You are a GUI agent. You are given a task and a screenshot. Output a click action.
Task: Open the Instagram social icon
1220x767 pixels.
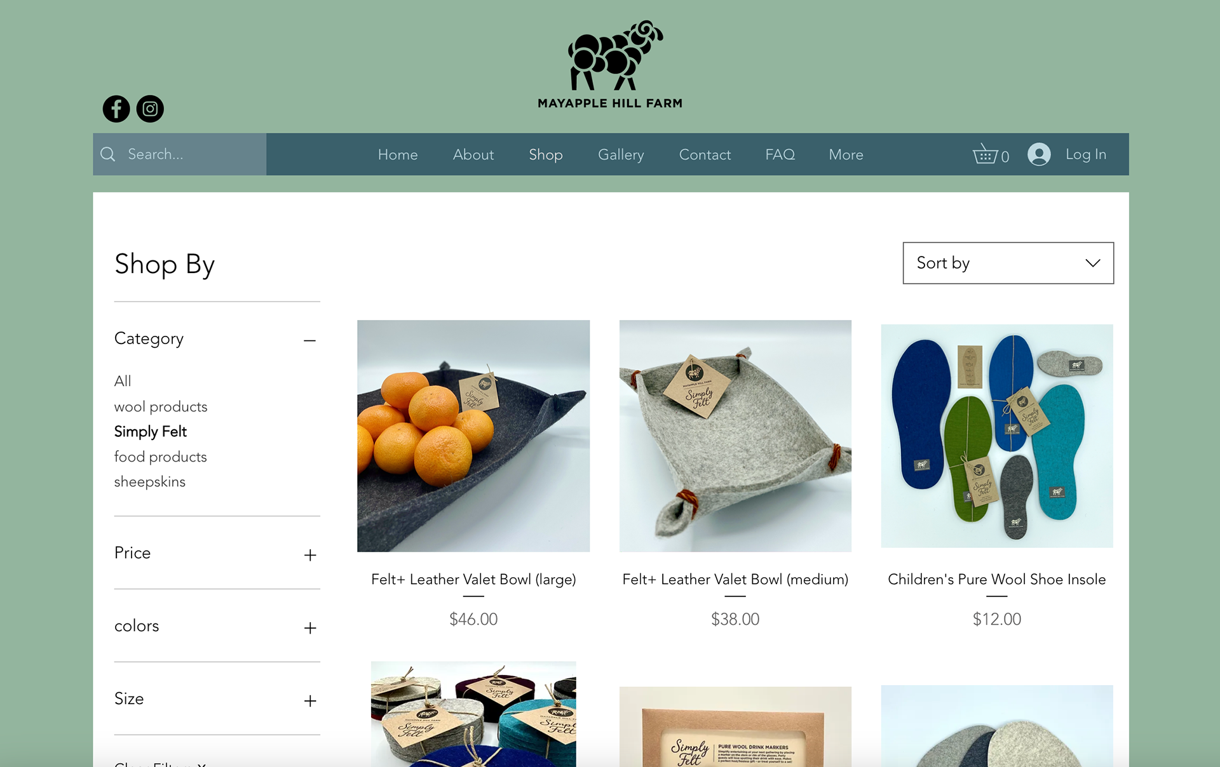point(150,109)
